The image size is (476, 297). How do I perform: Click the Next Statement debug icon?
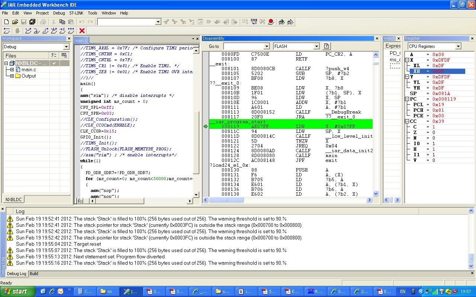pos(54,30)
